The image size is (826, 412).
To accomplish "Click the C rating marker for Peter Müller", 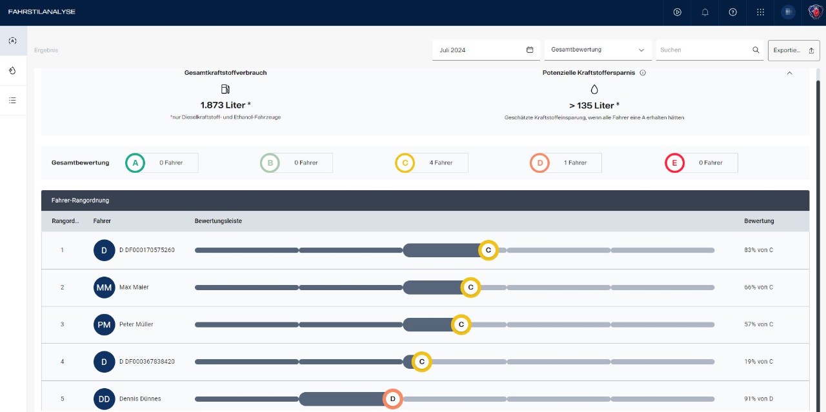I will point(461,324).
